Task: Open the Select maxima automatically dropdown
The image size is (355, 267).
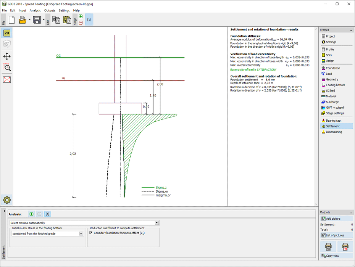Action: tap(156, 222)
